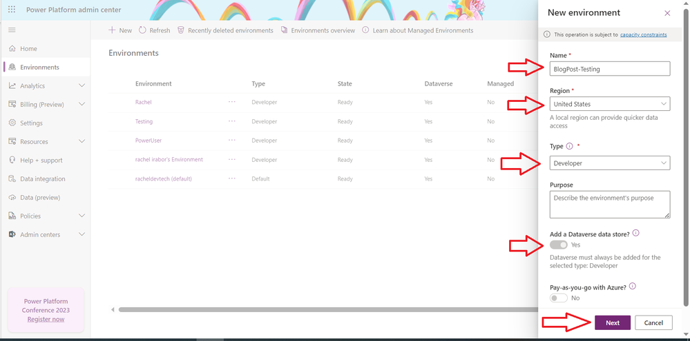Click the horizontal scrollbar of environments table
Image resolution: width=690 pixels, height=341 pixels.
click(x=328, y=309)
